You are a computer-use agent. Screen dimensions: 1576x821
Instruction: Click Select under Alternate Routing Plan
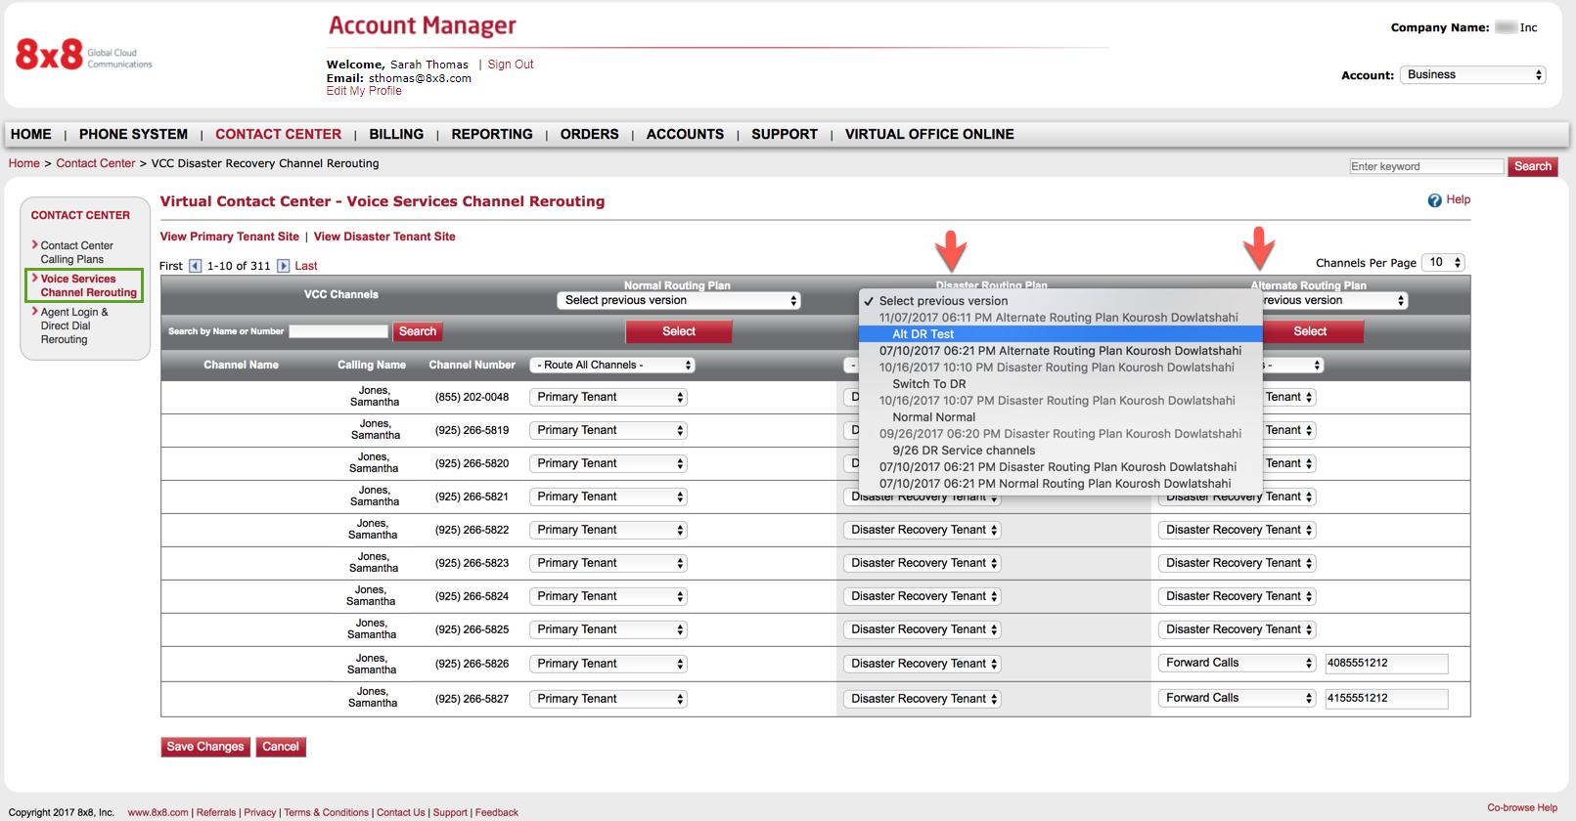(x=1310, y=331)
